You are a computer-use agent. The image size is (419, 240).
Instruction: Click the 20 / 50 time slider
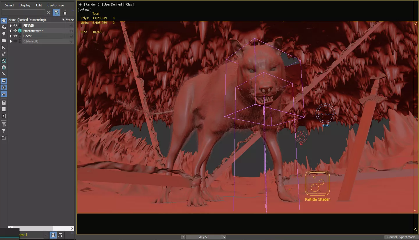(x=204, y=237)
